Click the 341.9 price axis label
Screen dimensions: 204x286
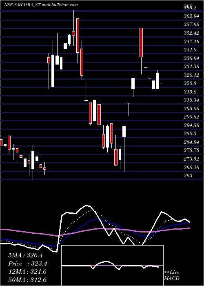coord(190,50)
